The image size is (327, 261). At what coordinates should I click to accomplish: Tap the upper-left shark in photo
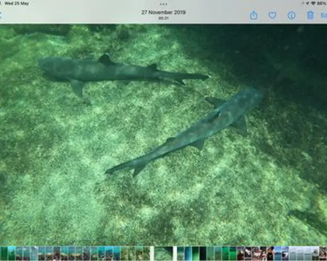(x=117, y=72)
